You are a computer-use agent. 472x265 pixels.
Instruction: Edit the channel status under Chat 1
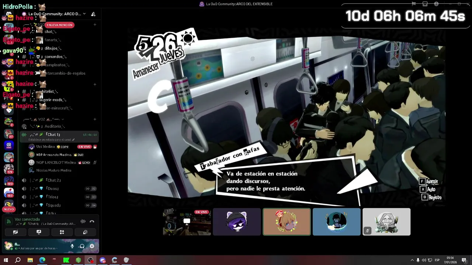52,140
